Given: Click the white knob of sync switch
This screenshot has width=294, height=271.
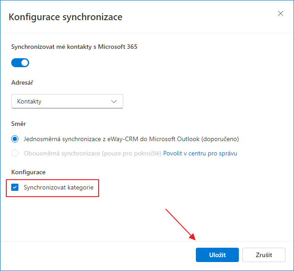Looking at the screenshot, I should pyautogui.click(x=25, y=63).
